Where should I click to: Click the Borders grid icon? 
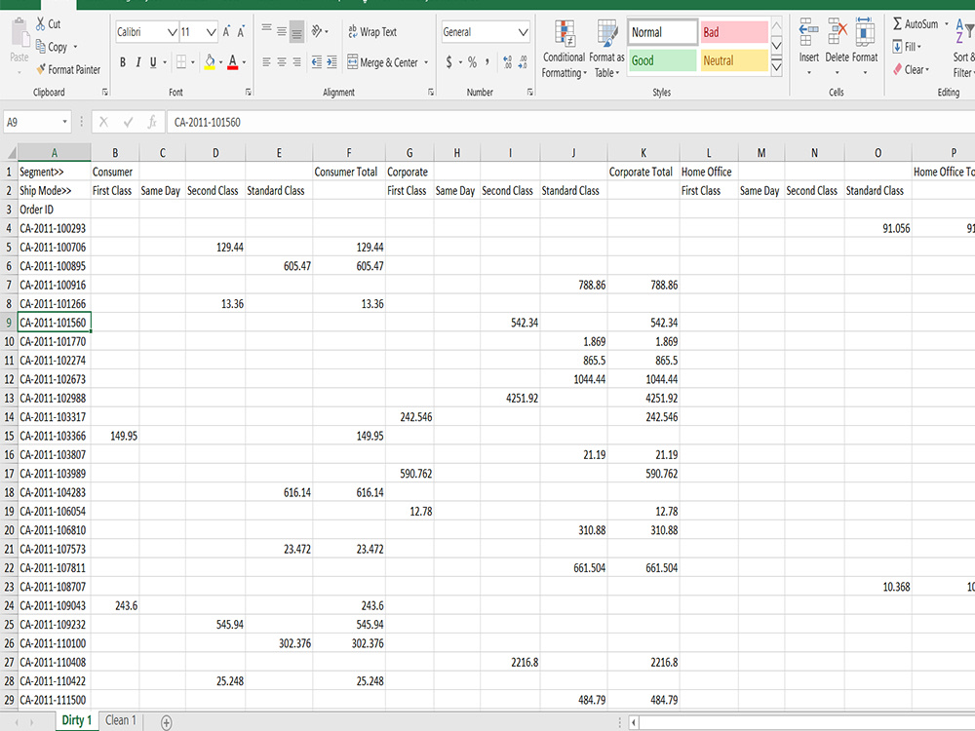pyautogui.click(x=181, y=62)
